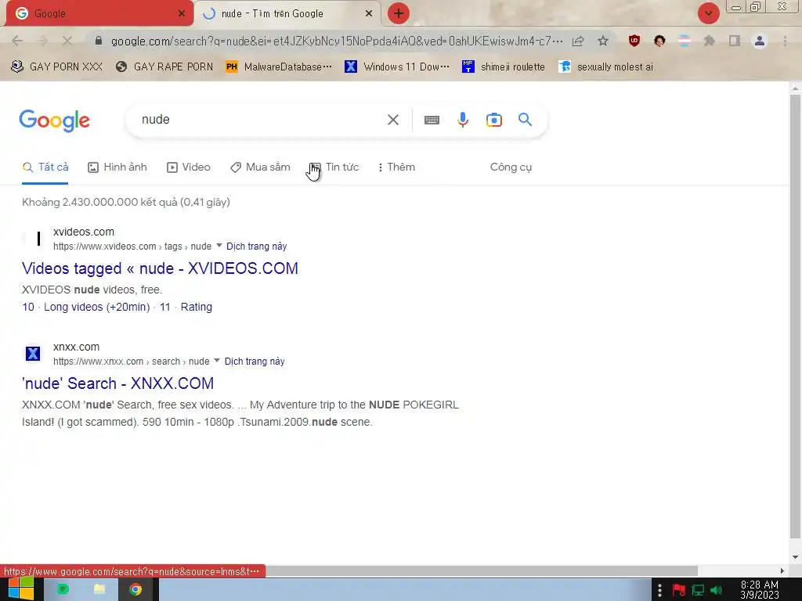Open the shimeji roulette bookmark

504,67
